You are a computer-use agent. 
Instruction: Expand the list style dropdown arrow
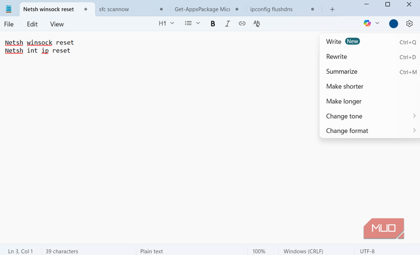(x=198, y=23)
